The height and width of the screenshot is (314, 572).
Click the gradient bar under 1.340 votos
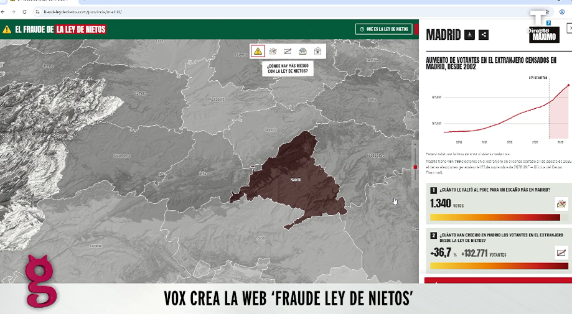[x=495, y=218]
